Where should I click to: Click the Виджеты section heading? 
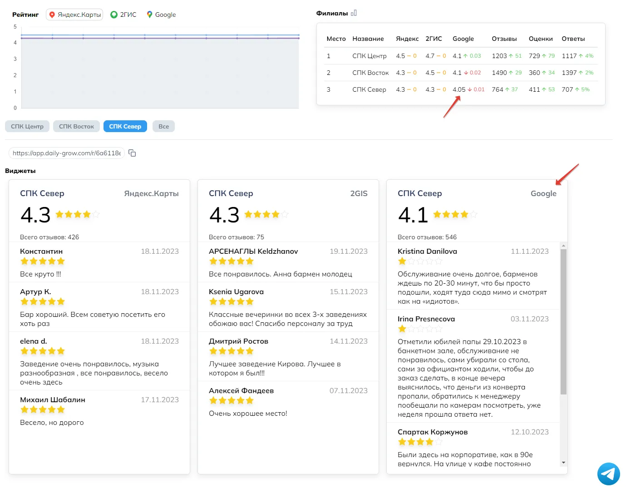tap(20, 171)
